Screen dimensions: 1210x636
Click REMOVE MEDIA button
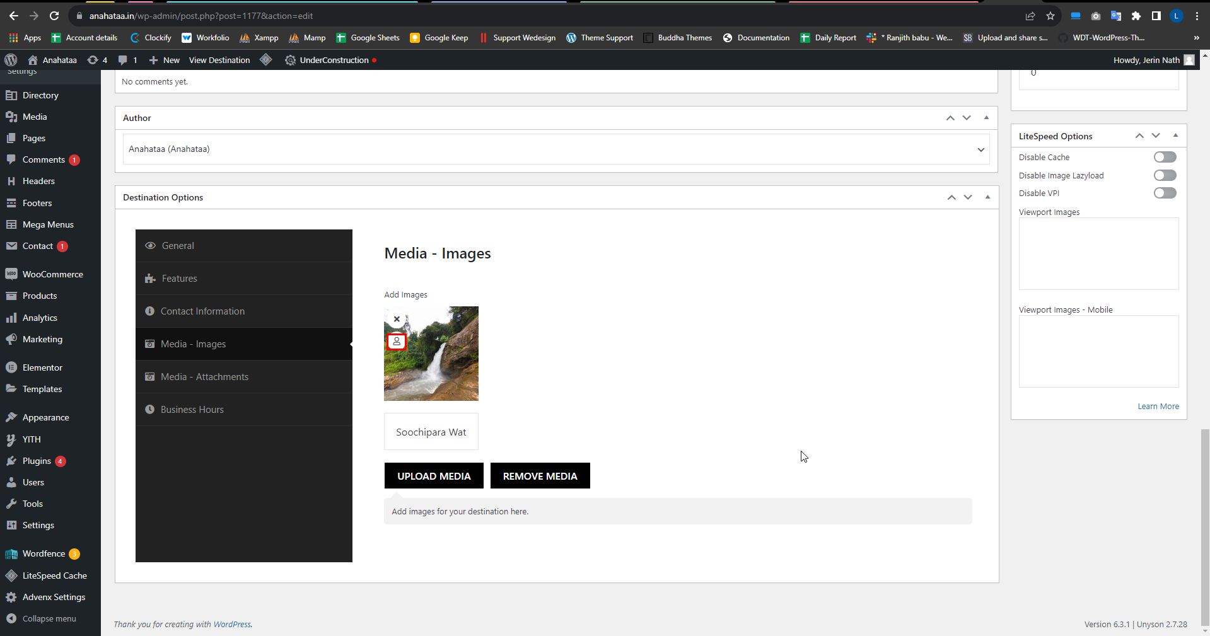(x=540, y=476)
